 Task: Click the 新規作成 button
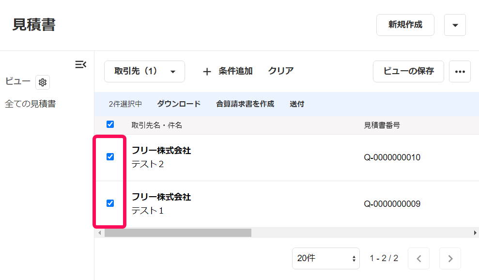click(405, 25)
